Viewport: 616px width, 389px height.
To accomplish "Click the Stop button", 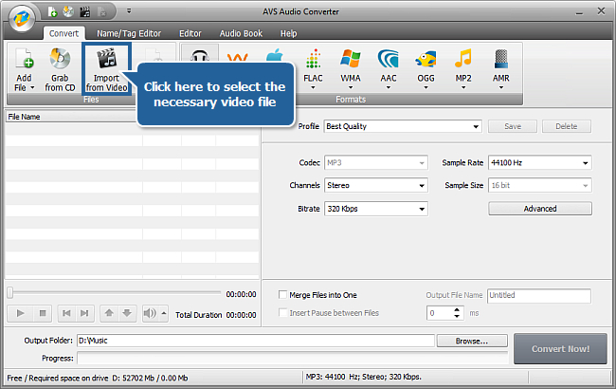I will 43,313.
